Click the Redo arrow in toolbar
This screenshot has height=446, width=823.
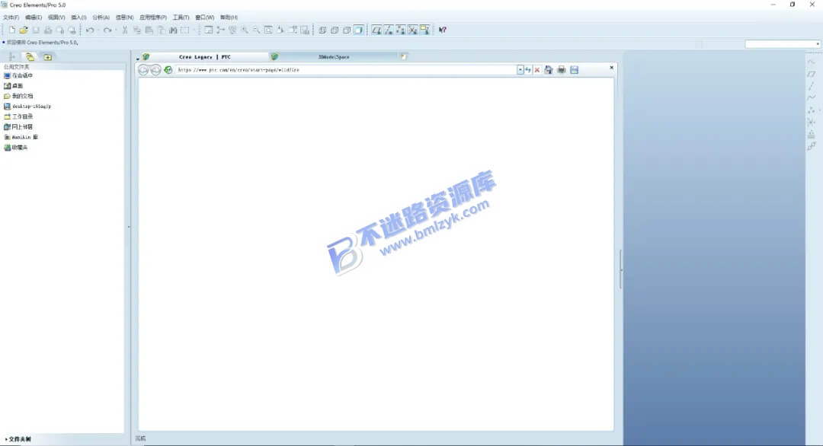point(107,30)
